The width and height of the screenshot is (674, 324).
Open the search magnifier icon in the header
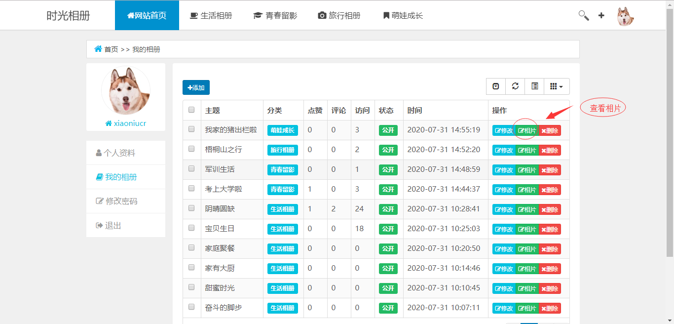(x=584, y=15)
